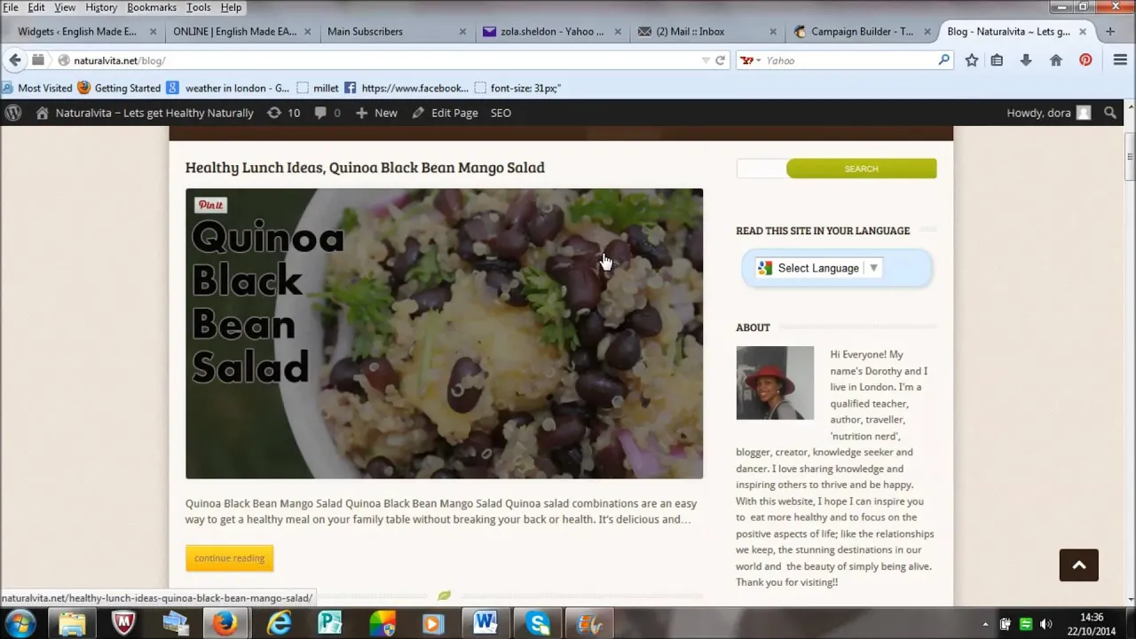
Task: Open Firefox hamburger menu
Action: point(1120,60)
